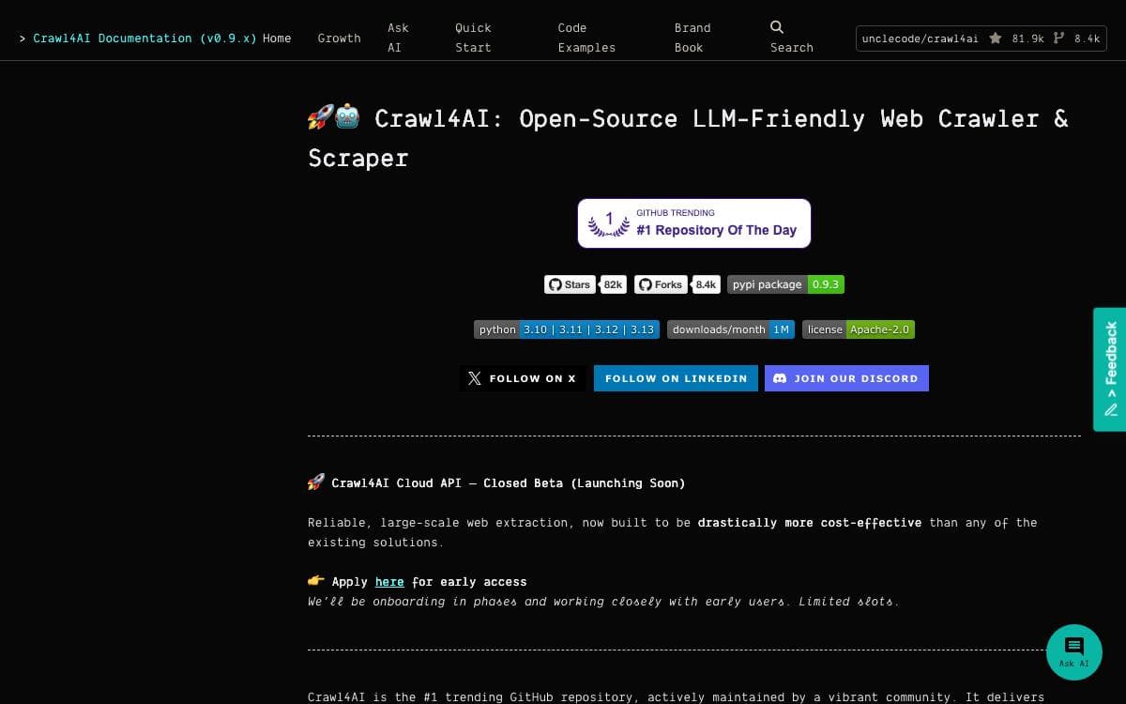1126x704 pixels.
Task: Go to the Home menu item
Action: click(x=277, y=38)
